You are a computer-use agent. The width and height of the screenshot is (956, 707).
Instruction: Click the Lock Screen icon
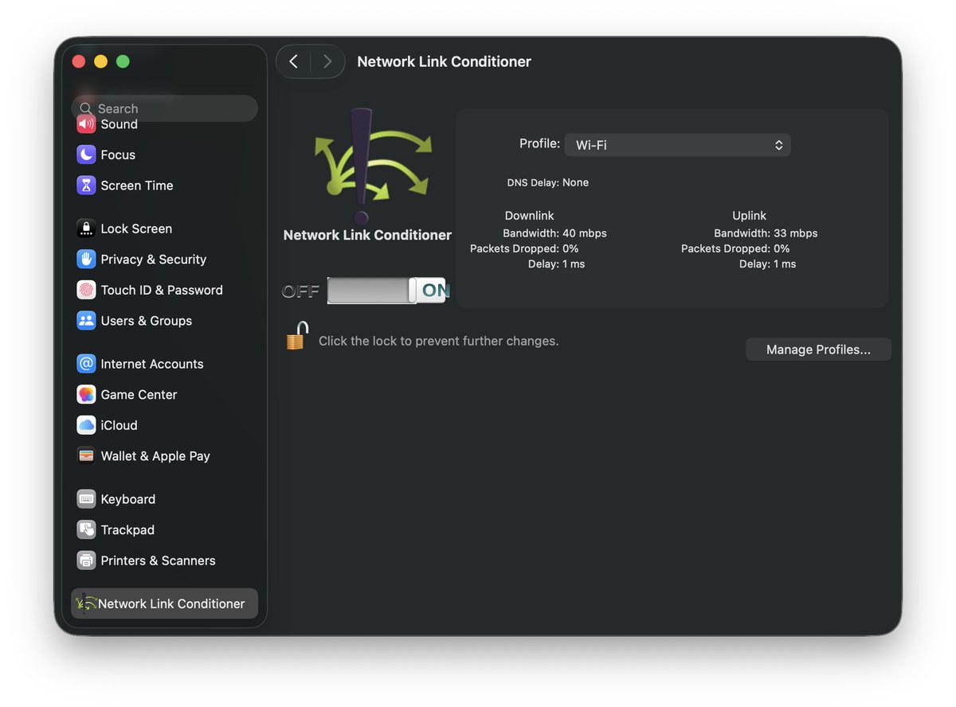(86, 229)
